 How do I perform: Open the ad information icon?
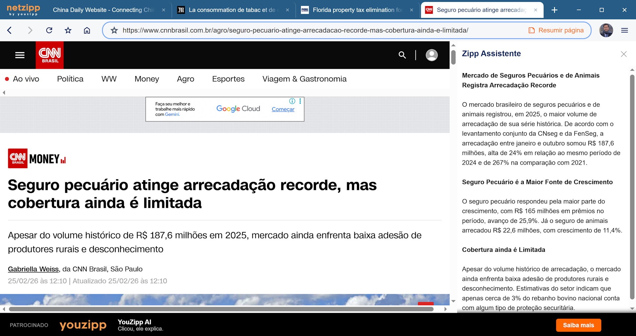coord(291,101)
